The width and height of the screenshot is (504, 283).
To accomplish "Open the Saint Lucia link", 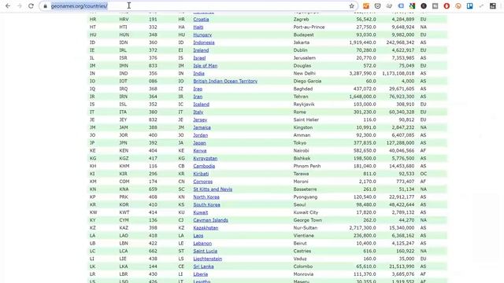I will [205, 251].
